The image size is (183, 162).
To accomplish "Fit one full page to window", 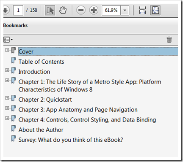I will point(155,10).
